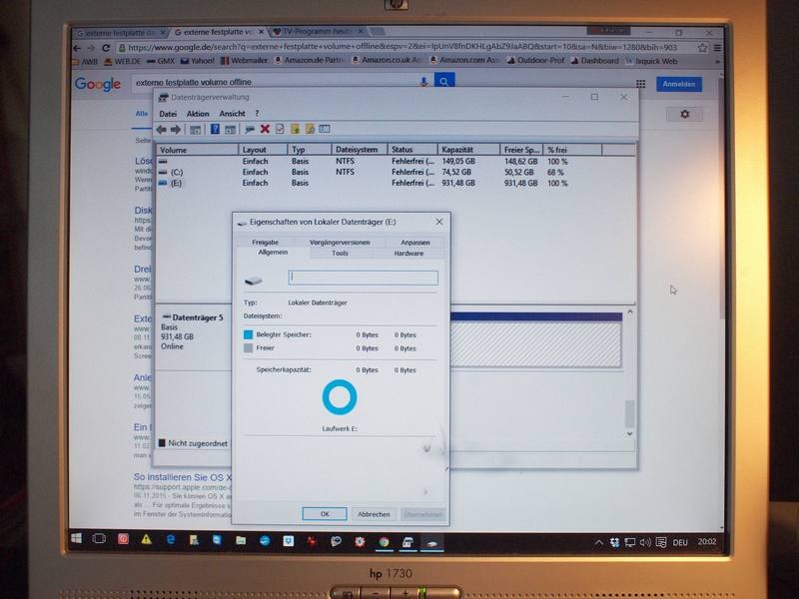Click the OK button in properties dialog
Screen dimensions: 799x599
coord(325,514)
